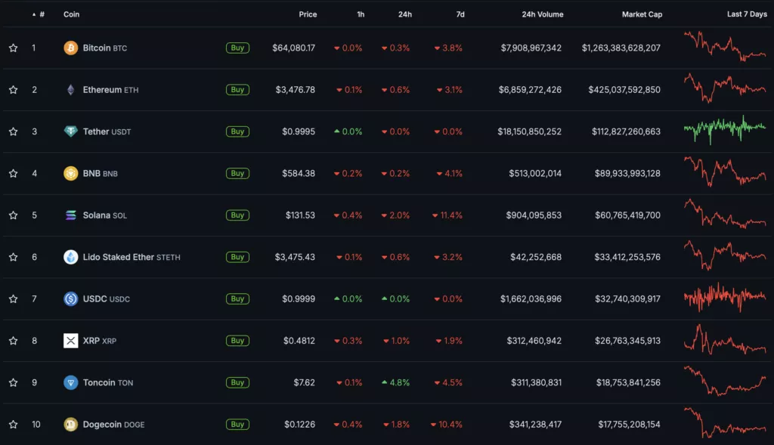Select Bitcoin price $64,080.17
Viewport: 774px width, 445px height.
coord(294,48)
